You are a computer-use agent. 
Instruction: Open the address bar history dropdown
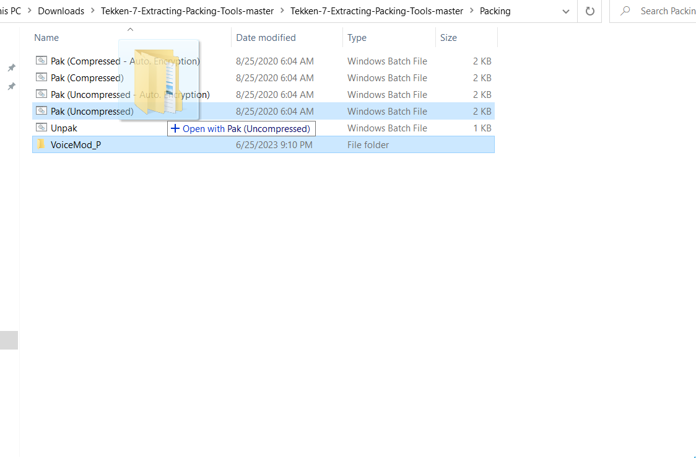565,11
